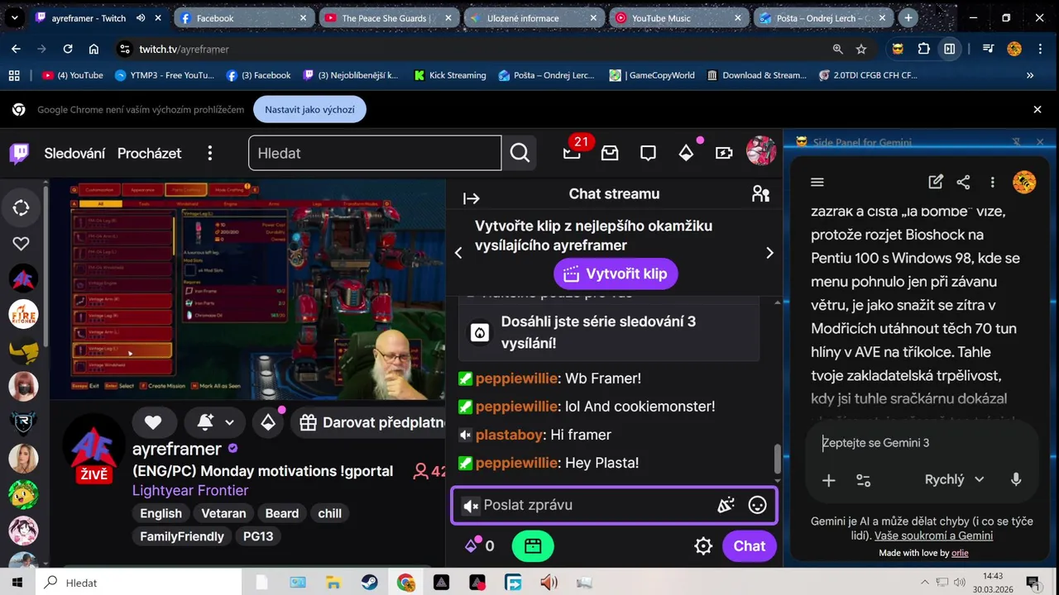Open the green channel points rewards button
This screenshot has width=1059, height=595.
pos(533,545)
